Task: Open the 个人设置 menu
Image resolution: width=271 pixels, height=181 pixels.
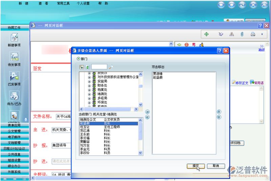Action: coord(83,3)
